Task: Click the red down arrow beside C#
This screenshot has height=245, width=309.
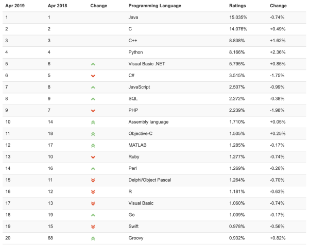Action: [x=93, y=76]
